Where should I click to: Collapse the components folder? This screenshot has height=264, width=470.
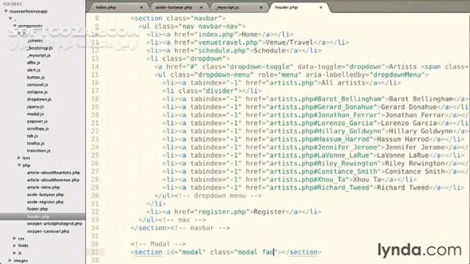tap(15, 26)
